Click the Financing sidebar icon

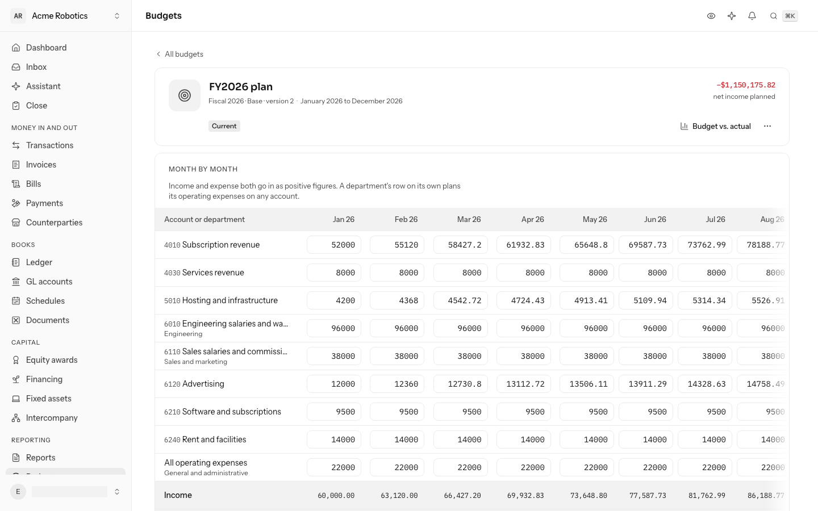[x=16, y=379]
